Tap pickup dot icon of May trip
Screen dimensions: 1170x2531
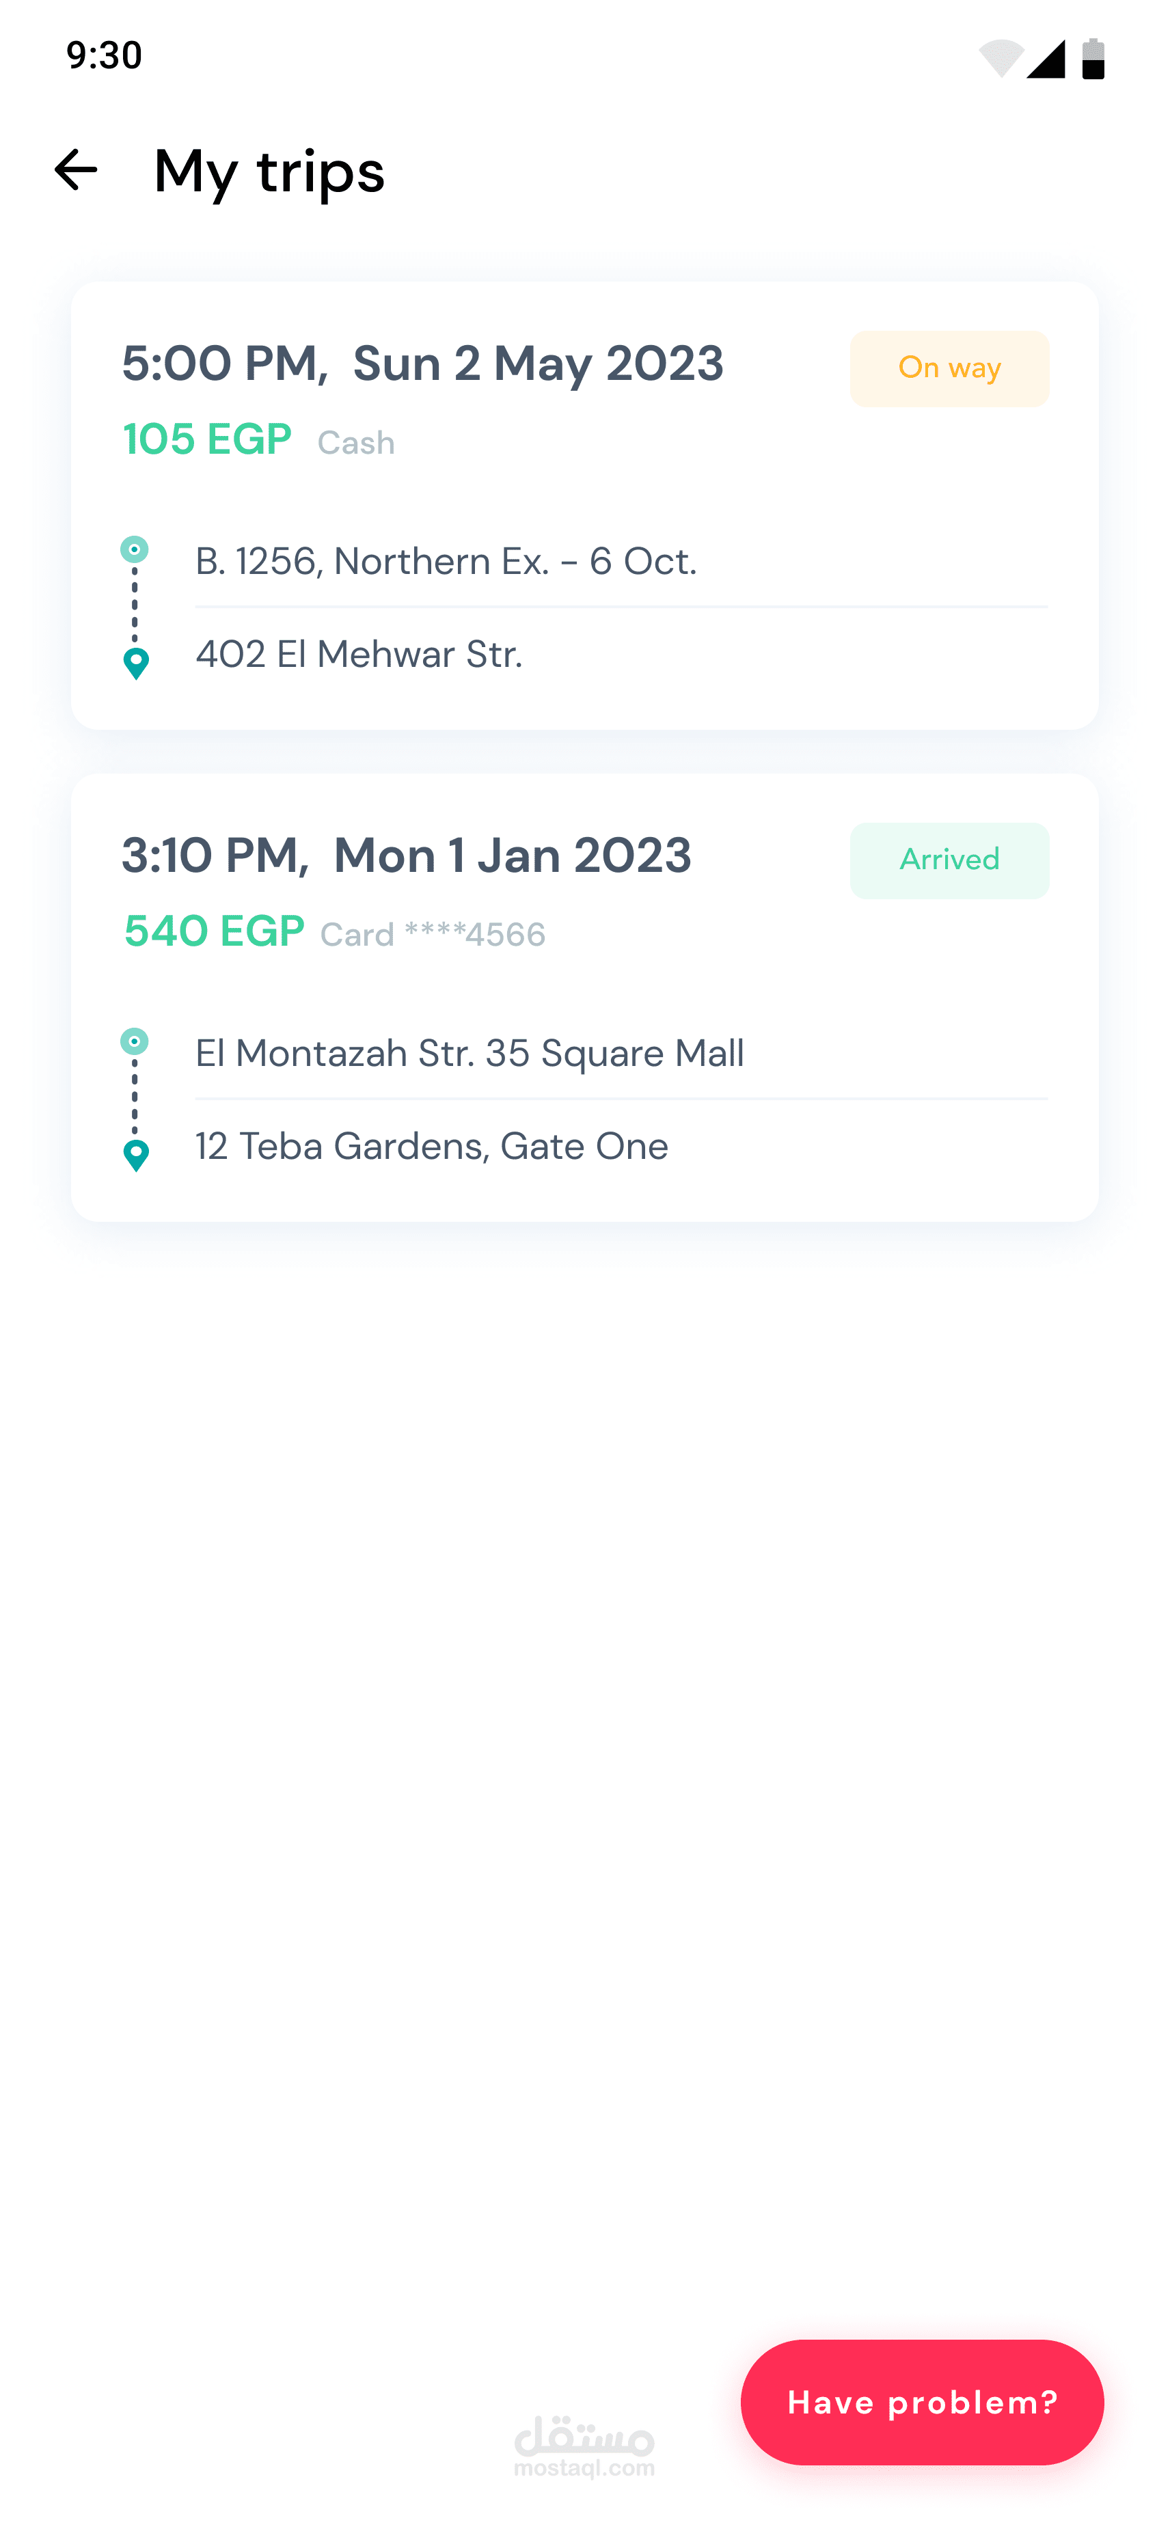(135, 549)
